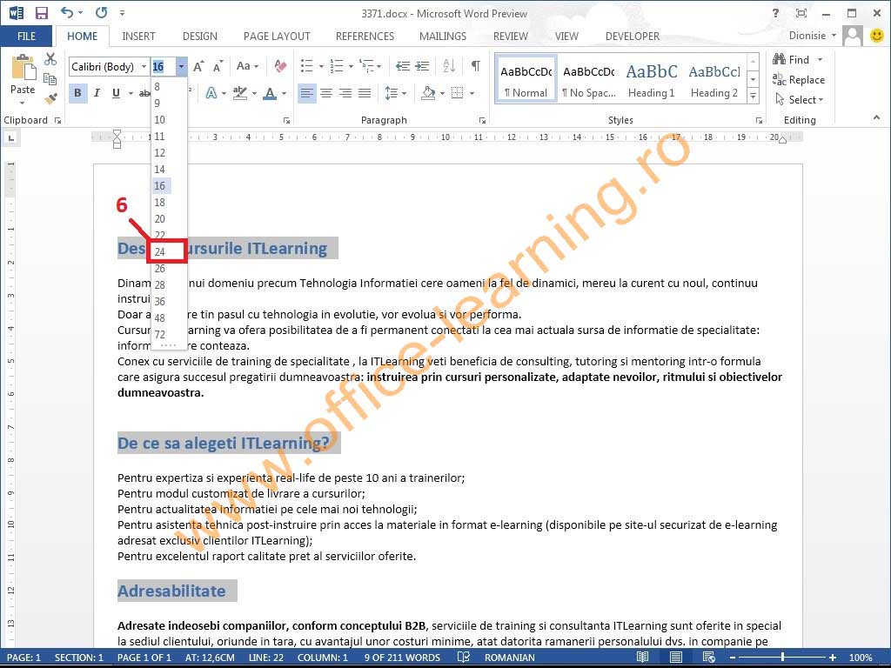The width and height of the screenshot is (891, 668).
Task: Click the smiley feedback icon
Action: click(x=877, y=36)
